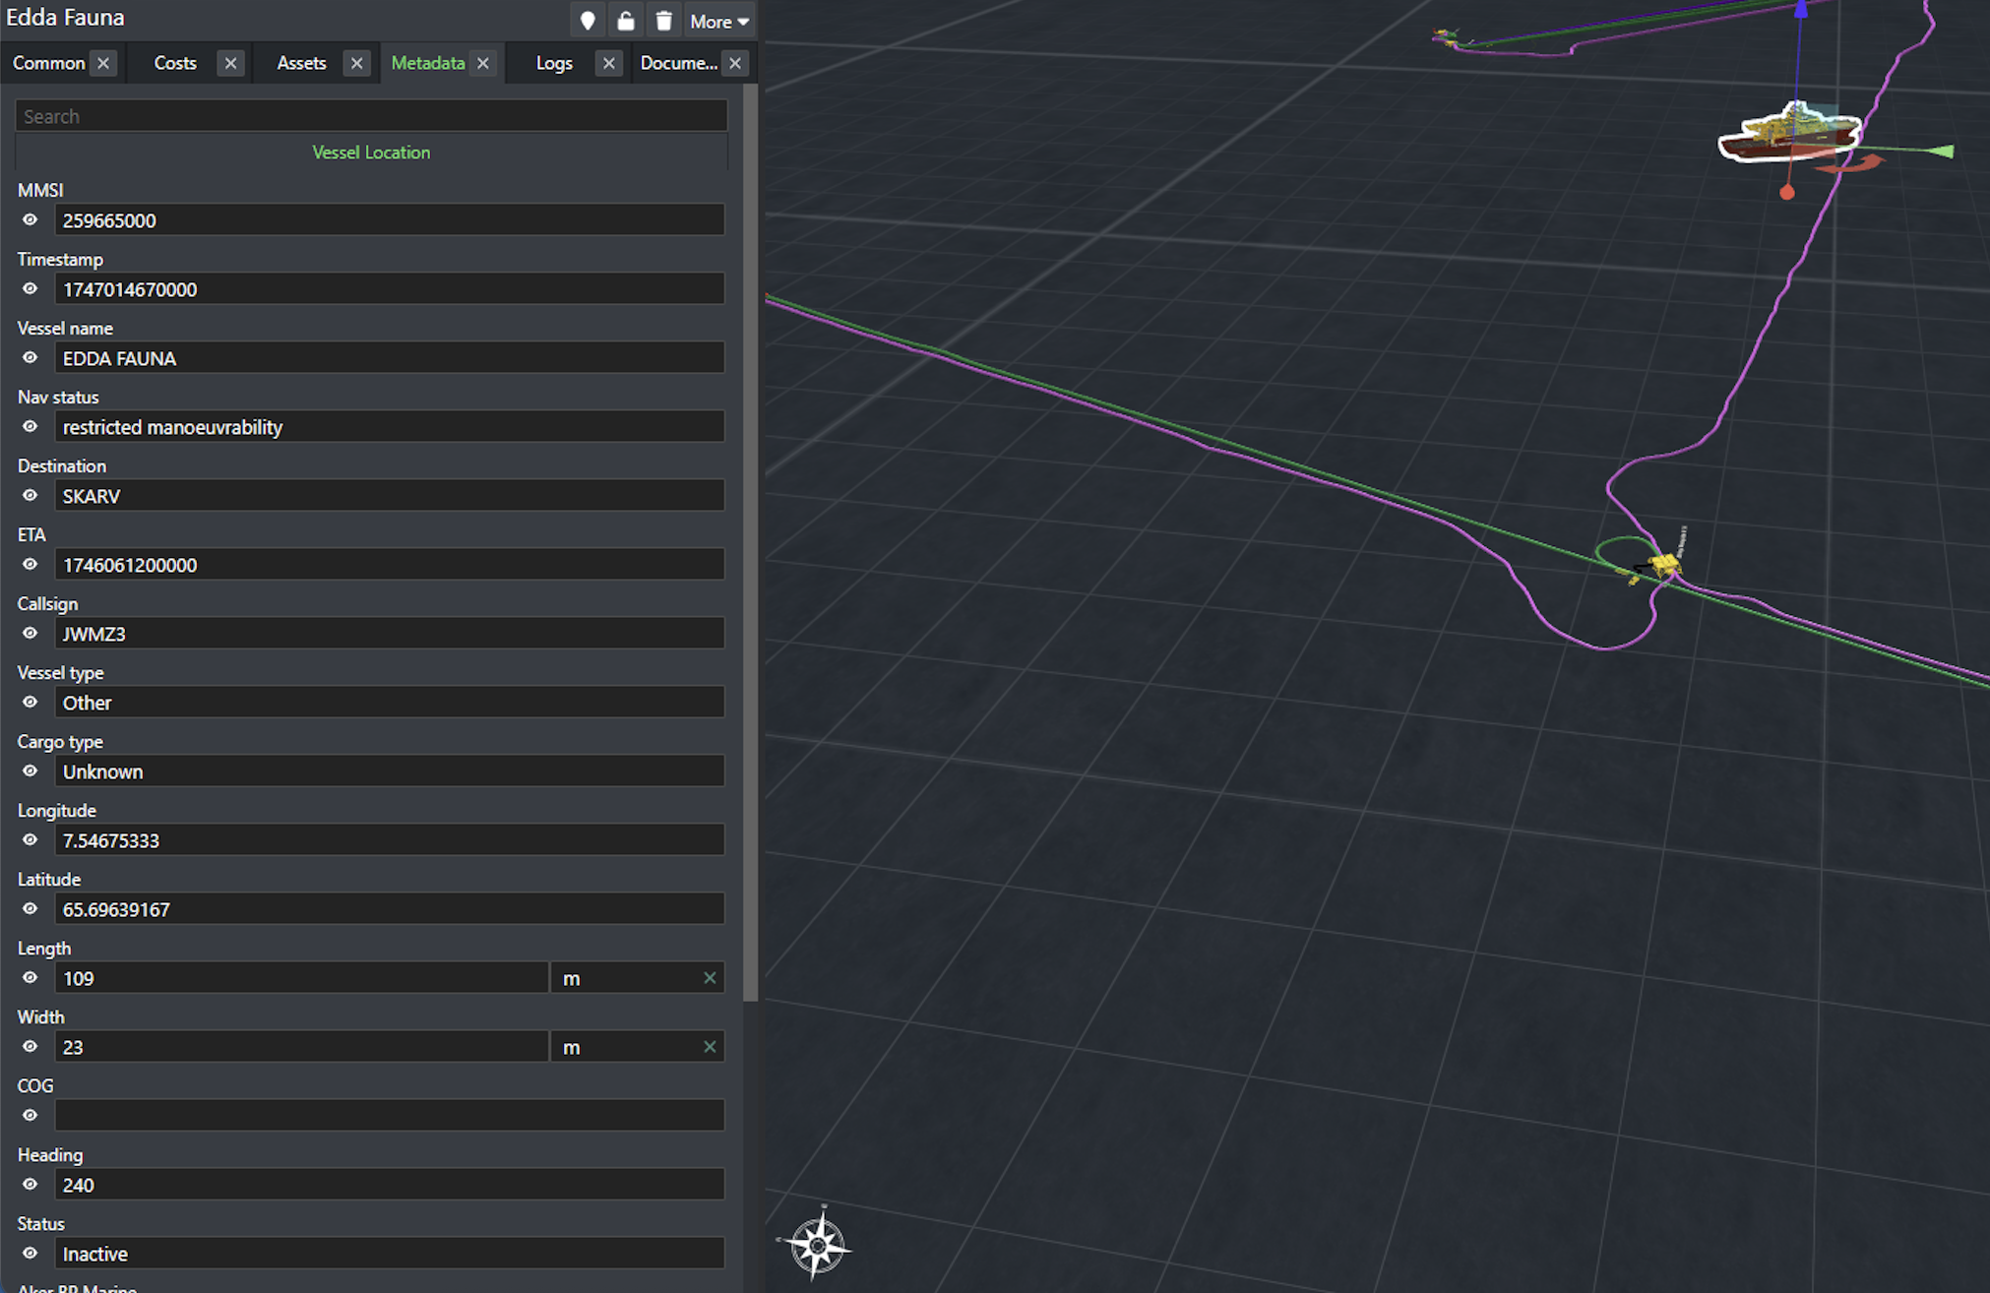This screenshot has height=1293, width=1990.
Task: Clear the Length unit with X
Action: click(x=710, y=978)
